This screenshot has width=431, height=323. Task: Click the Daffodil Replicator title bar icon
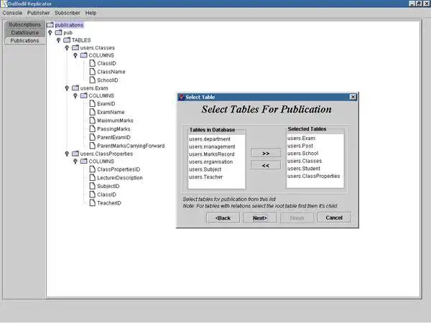4,4
